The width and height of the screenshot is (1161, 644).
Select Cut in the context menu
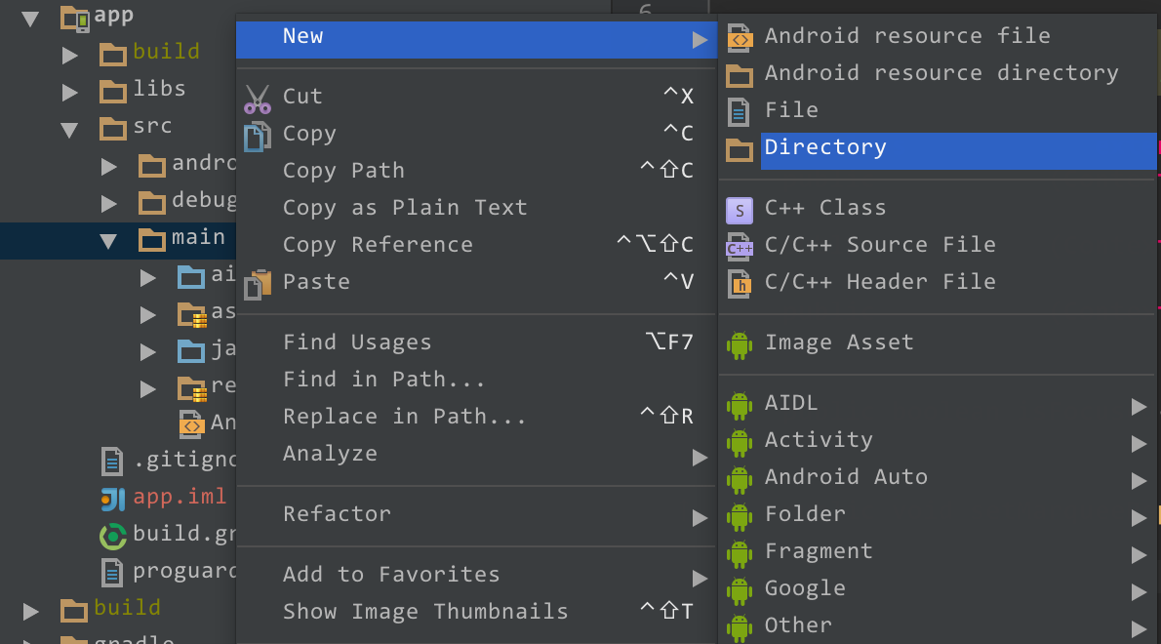pos(476,97)
